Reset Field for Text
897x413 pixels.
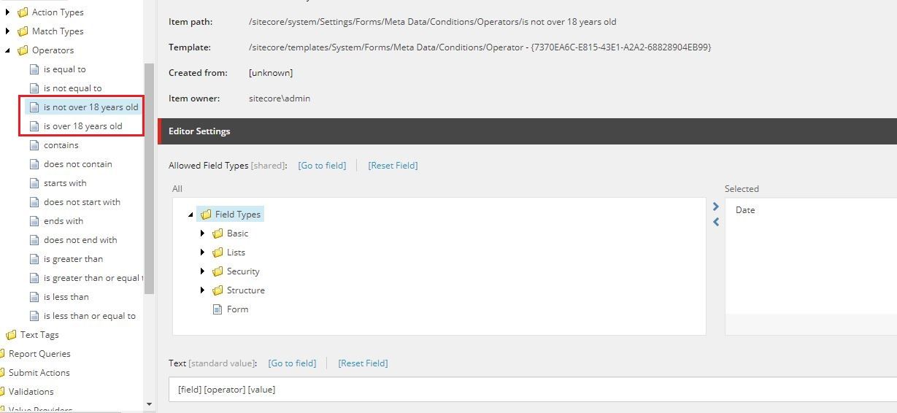point(363,363)
